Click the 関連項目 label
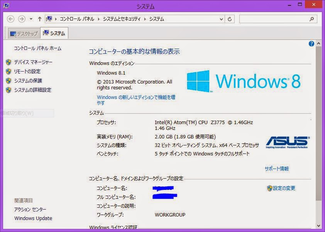Image resolution: width=325 pixels, height=232 pixels. click(24, 201)
